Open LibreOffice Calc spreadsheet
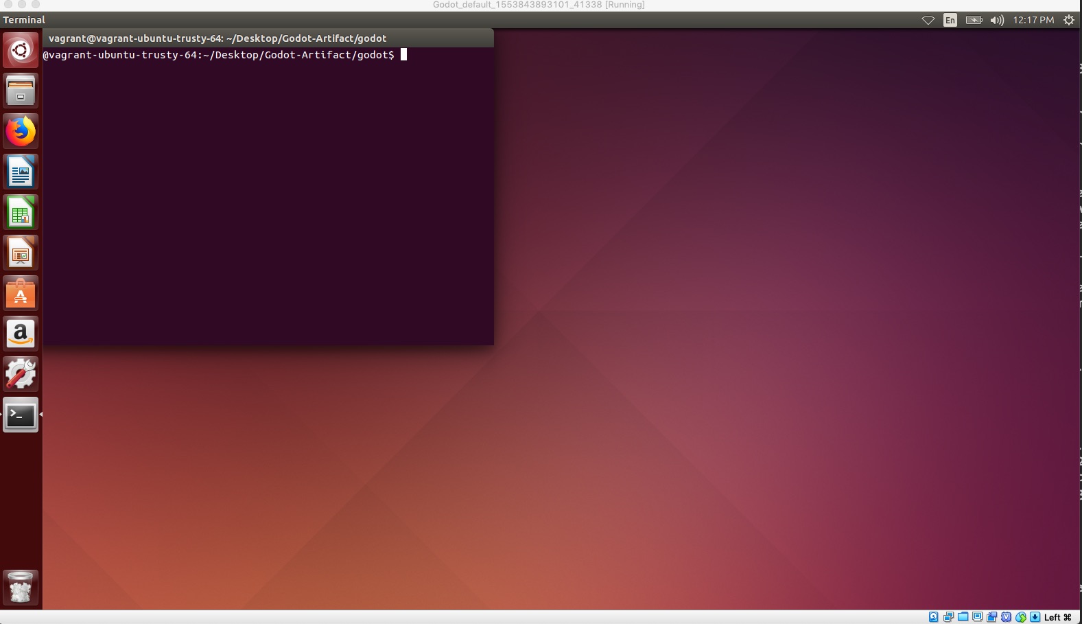The image size is (1082, 624). click(x=21, y=212)
